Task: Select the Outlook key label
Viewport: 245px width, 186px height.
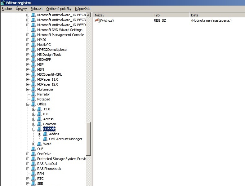Action: click(49, 129)
